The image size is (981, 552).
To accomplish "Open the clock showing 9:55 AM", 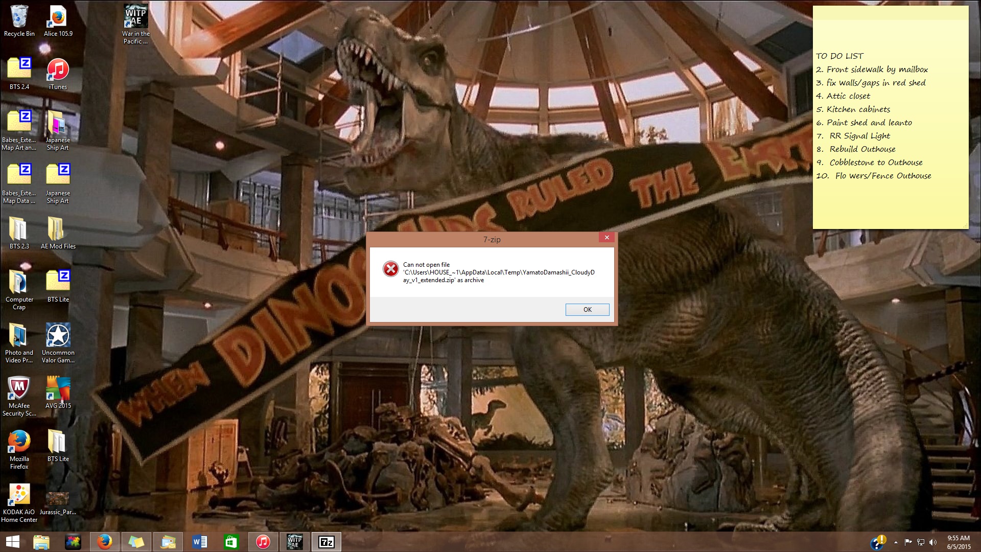I will 959,542.
